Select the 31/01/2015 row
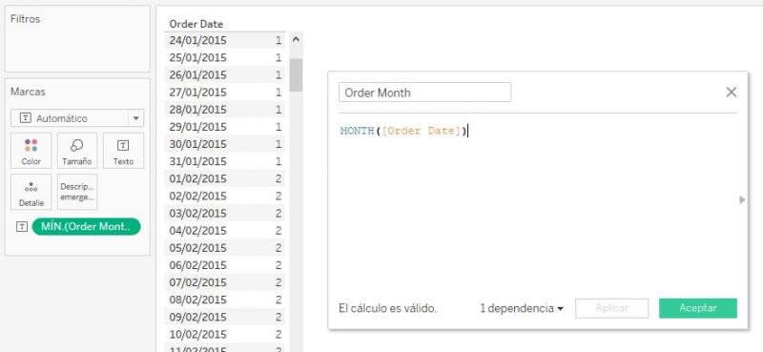This screenshot has height=352, width=763. pos(225,161)
